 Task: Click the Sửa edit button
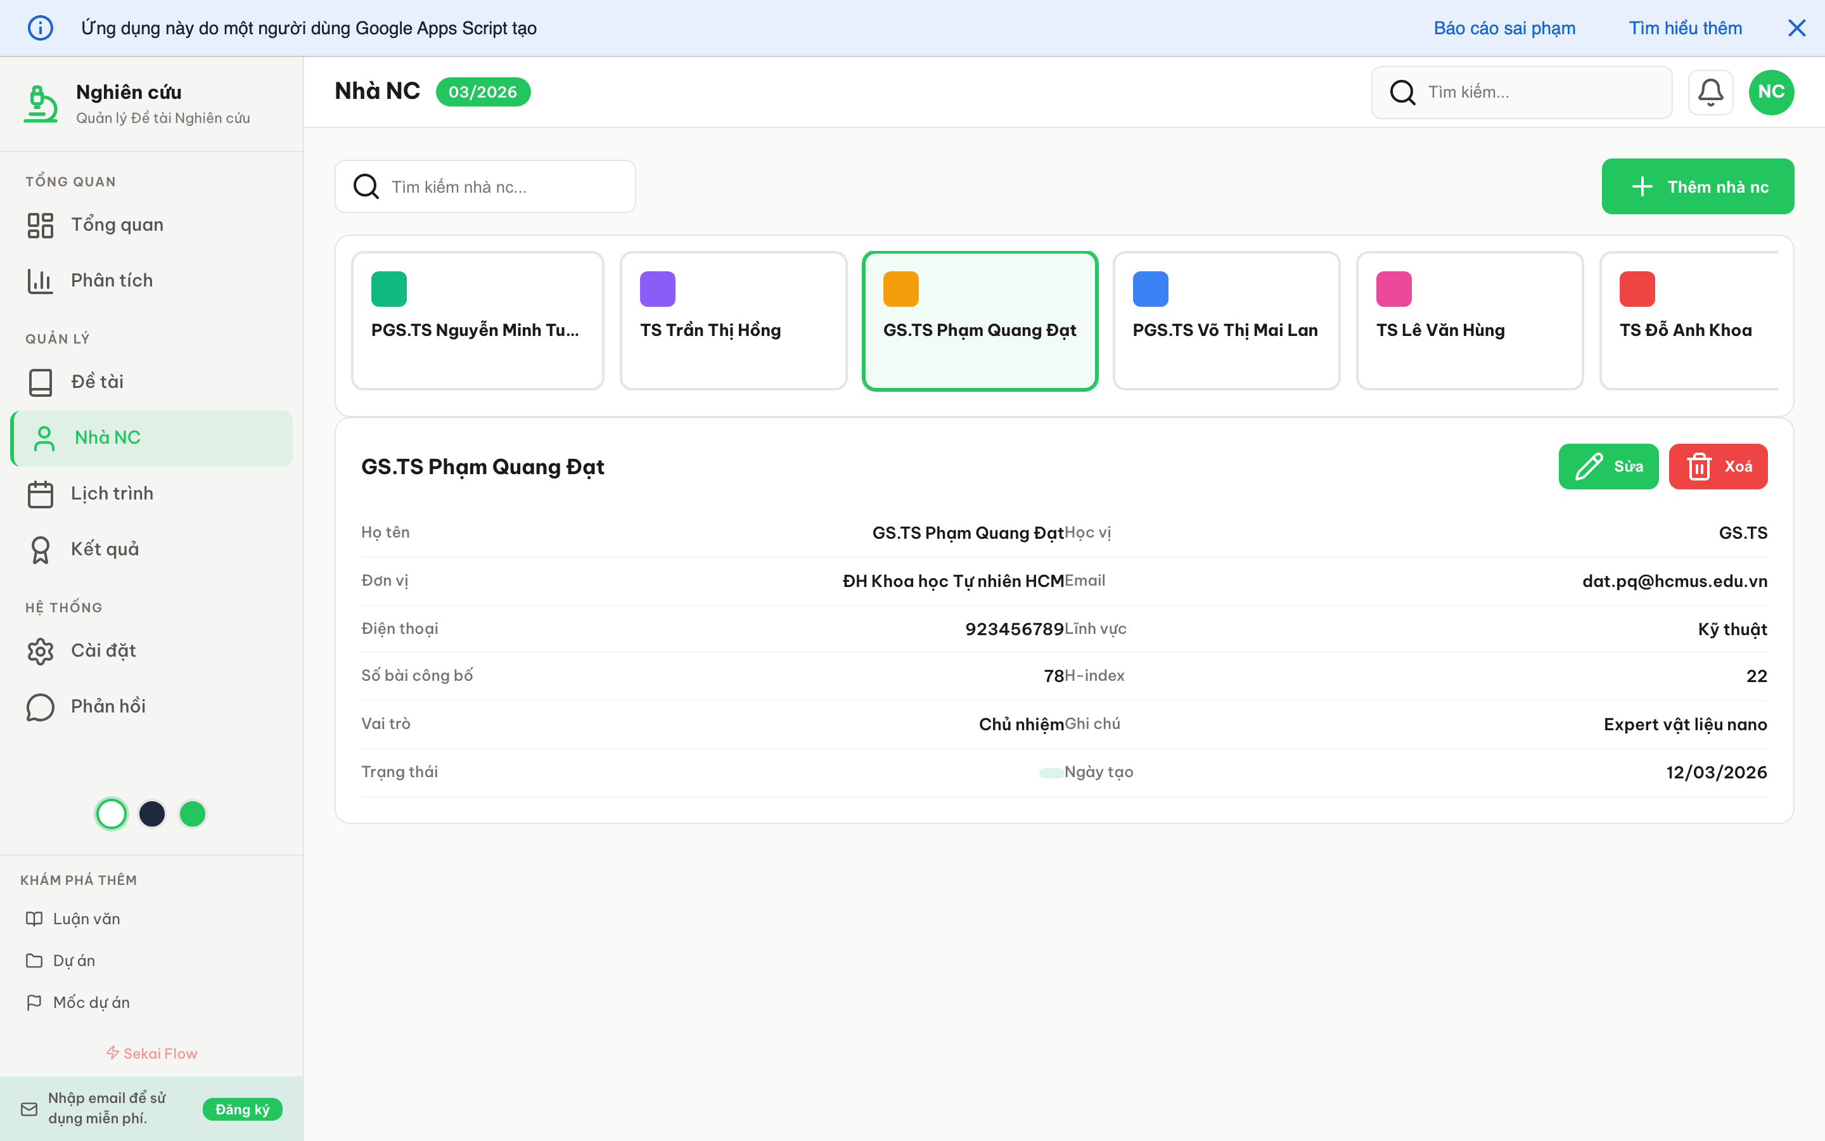coord(1608,467)
